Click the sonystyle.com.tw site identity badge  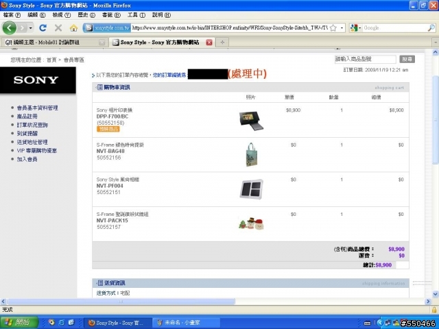click(x=107, y=27)
